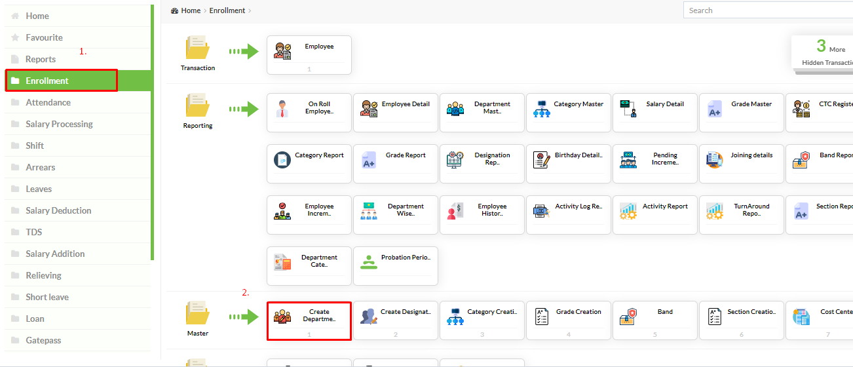Viewport: 853px width, 367px height.
Task: Open Reports in sidebar
Action: [x=78, y=59]
